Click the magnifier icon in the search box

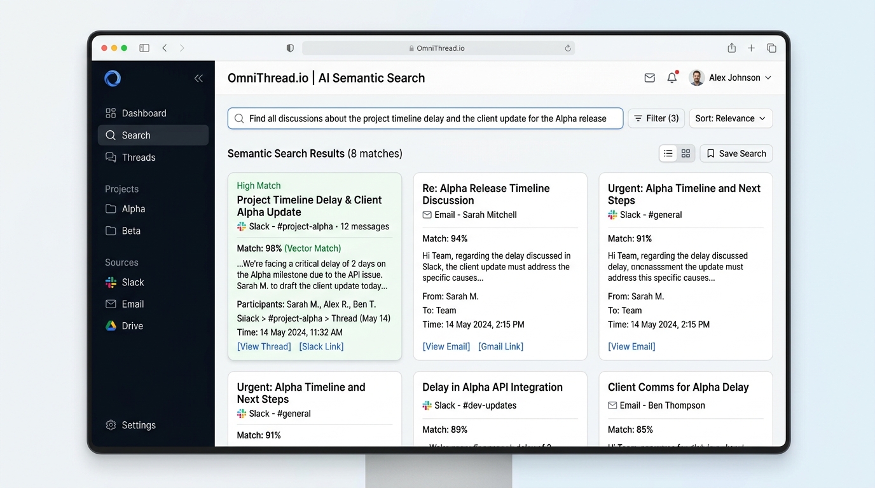coord(239,118)
